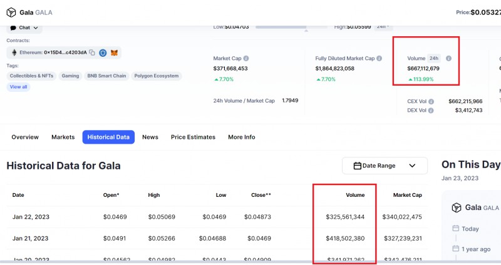The width and height of the screenshot is (501, 265).
Task: Open the News tab
Action: click(150, 137)
